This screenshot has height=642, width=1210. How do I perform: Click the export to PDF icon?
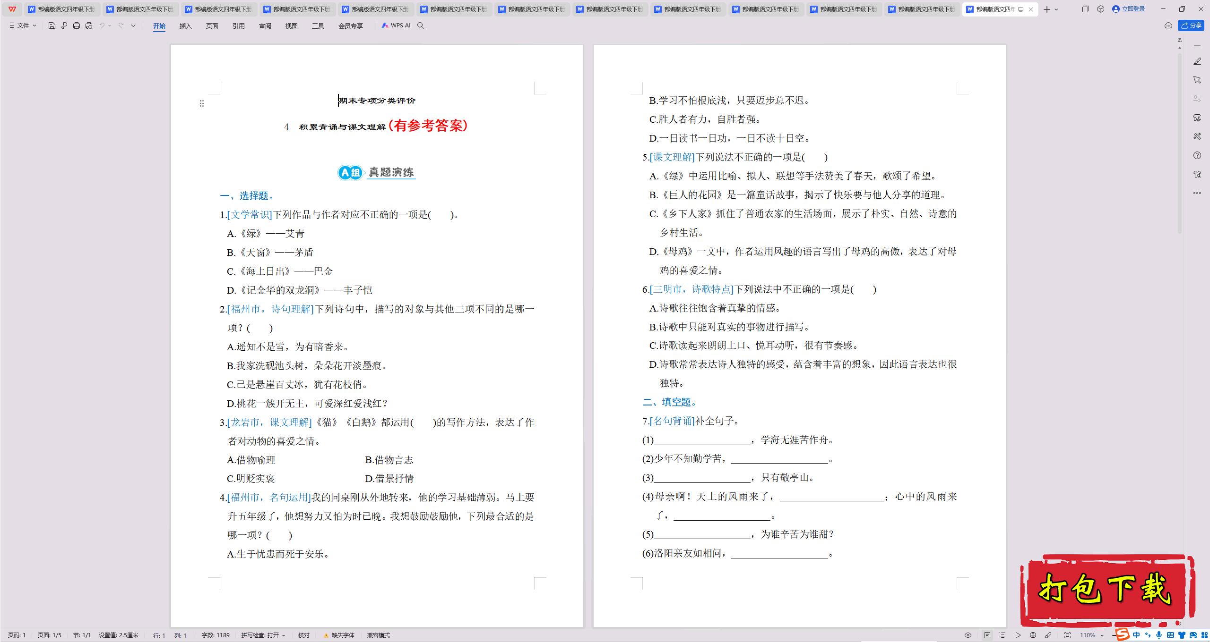(64, 25)
